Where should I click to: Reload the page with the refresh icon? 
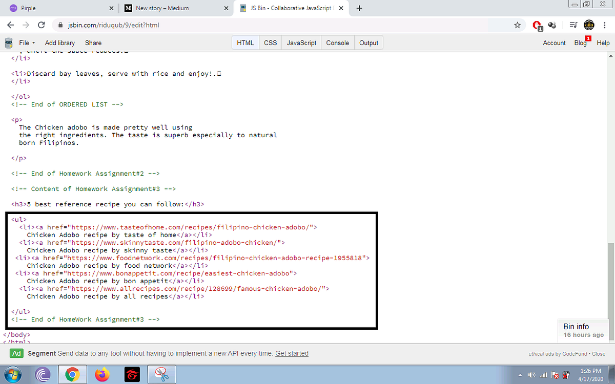pos(40,25)
